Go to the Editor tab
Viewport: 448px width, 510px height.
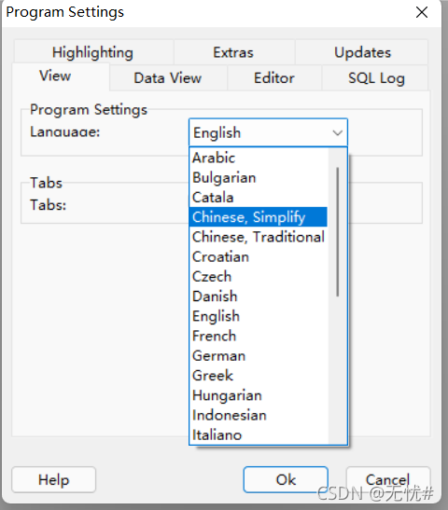pyautogui.click(x=274, y=78)
